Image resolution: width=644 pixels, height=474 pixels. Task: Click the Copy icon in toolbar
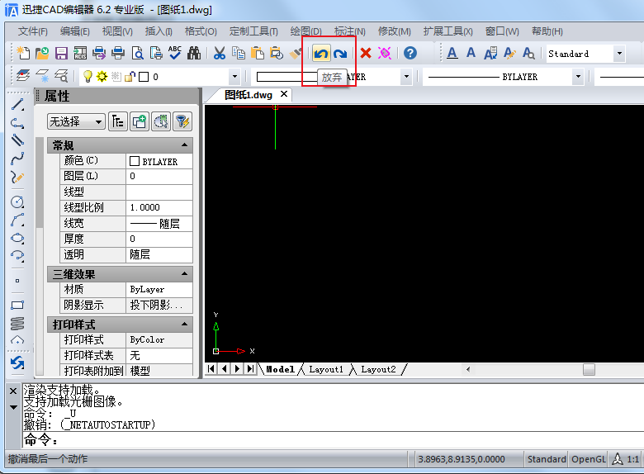(239, 53)
